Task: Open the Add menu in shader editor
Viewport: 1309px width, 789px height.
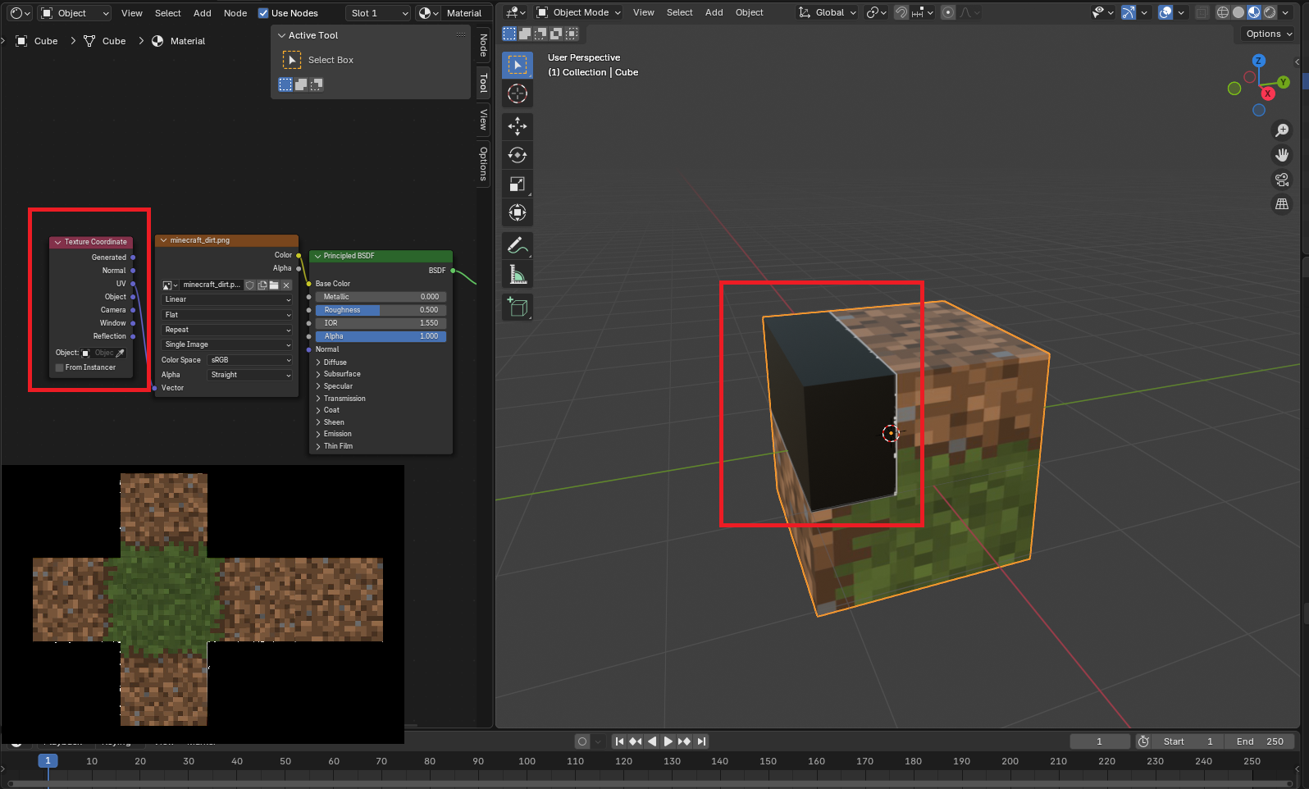Action: (203, 13)
